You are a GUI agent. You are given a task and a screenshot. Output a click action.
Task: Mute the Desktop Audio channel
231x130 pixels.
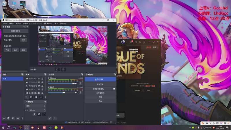[76, 92]
